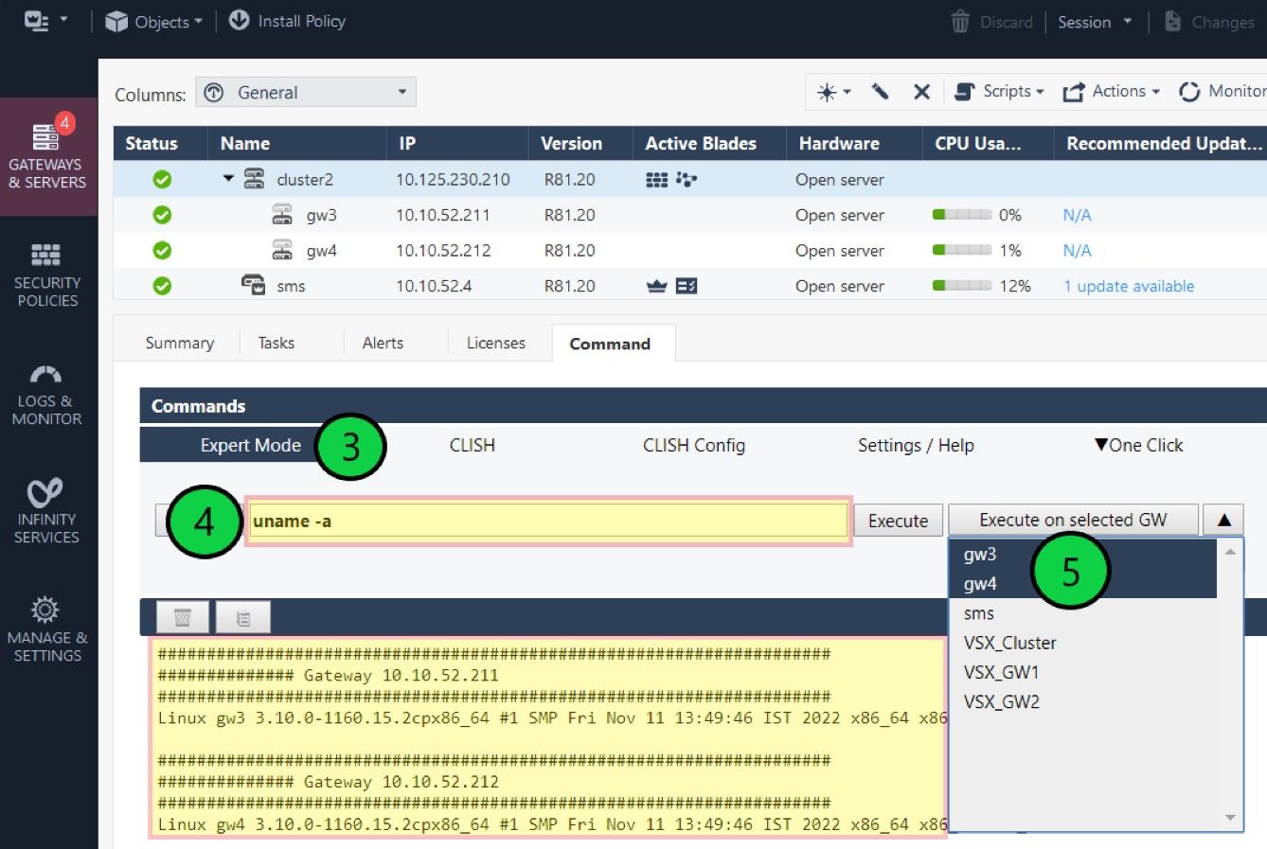Open the Columns General dropdown
Screen dimensions: 1267x849
[305, 91]
